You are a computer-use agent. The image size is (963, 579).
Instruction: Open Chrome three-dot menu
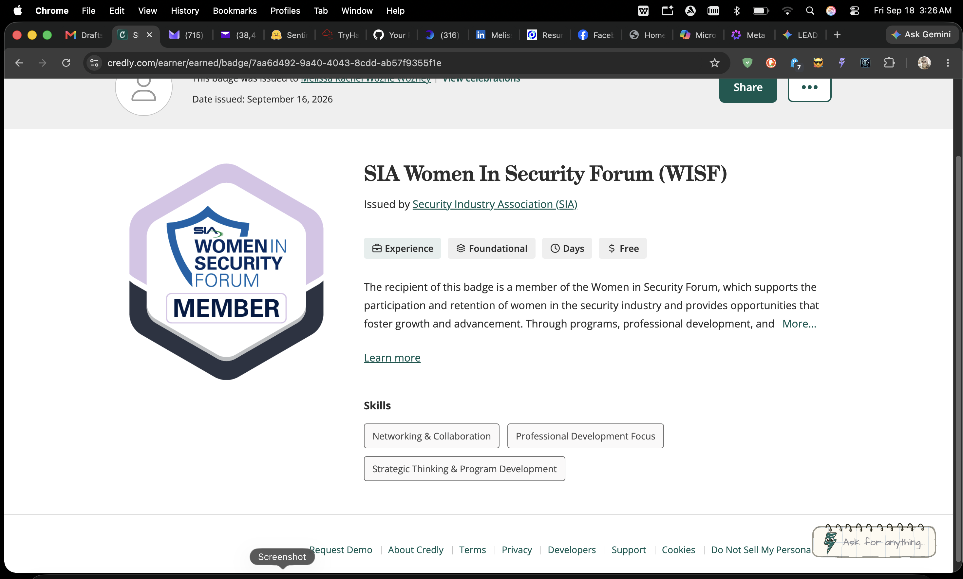(948, 63)
